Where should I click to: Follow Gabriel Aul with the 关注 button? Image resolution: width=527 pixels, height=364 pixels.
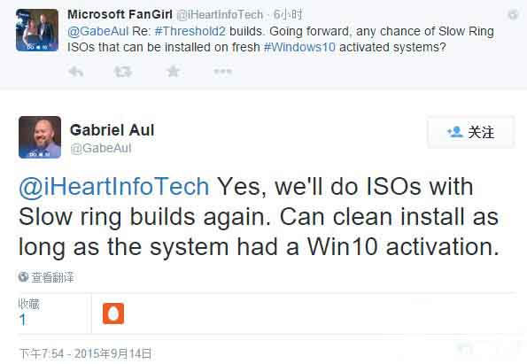coord(470,132)
